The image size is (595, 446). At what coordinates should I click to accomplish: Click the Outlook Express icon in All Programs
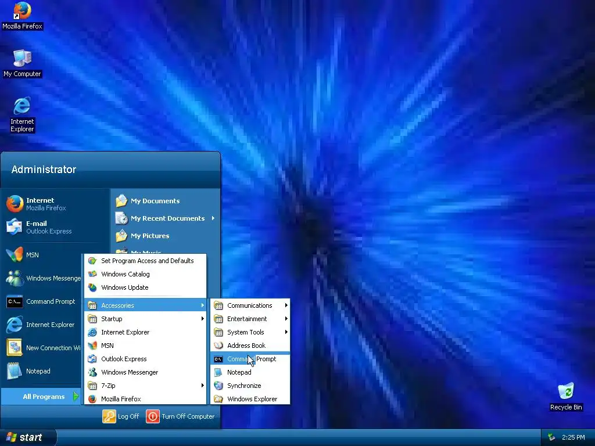pyautogui.click(x=92, y=359)
